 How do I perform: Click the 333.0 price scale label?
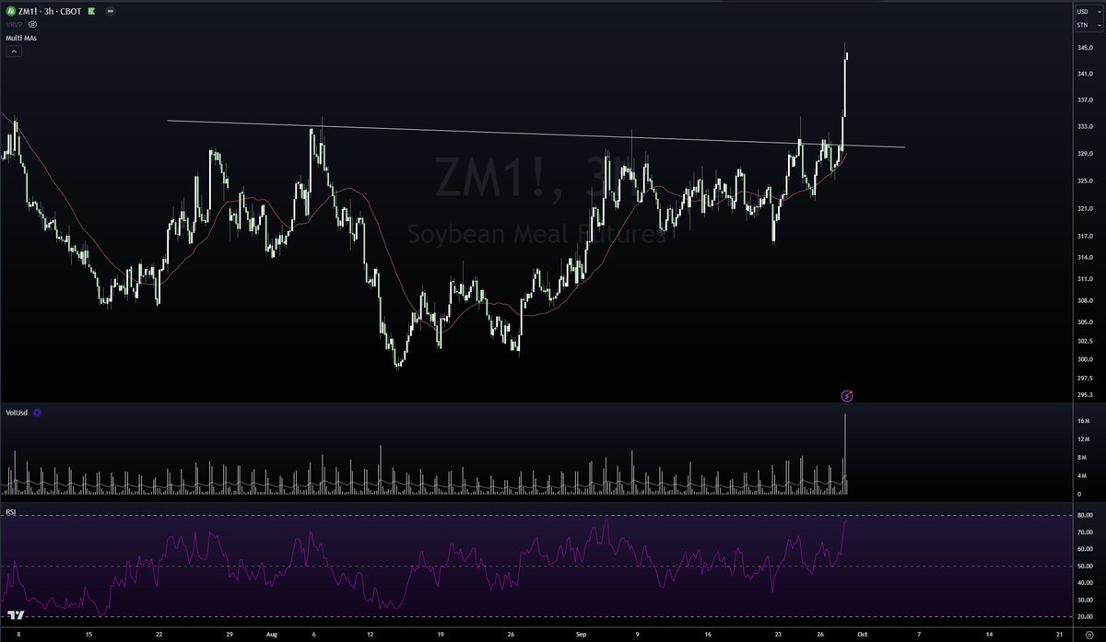[1085, 126]
